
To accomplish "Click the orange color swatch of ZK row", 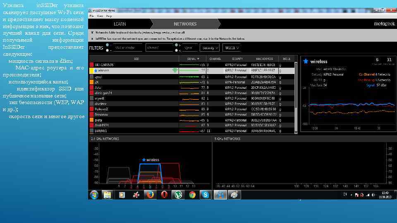I will 92,82.
